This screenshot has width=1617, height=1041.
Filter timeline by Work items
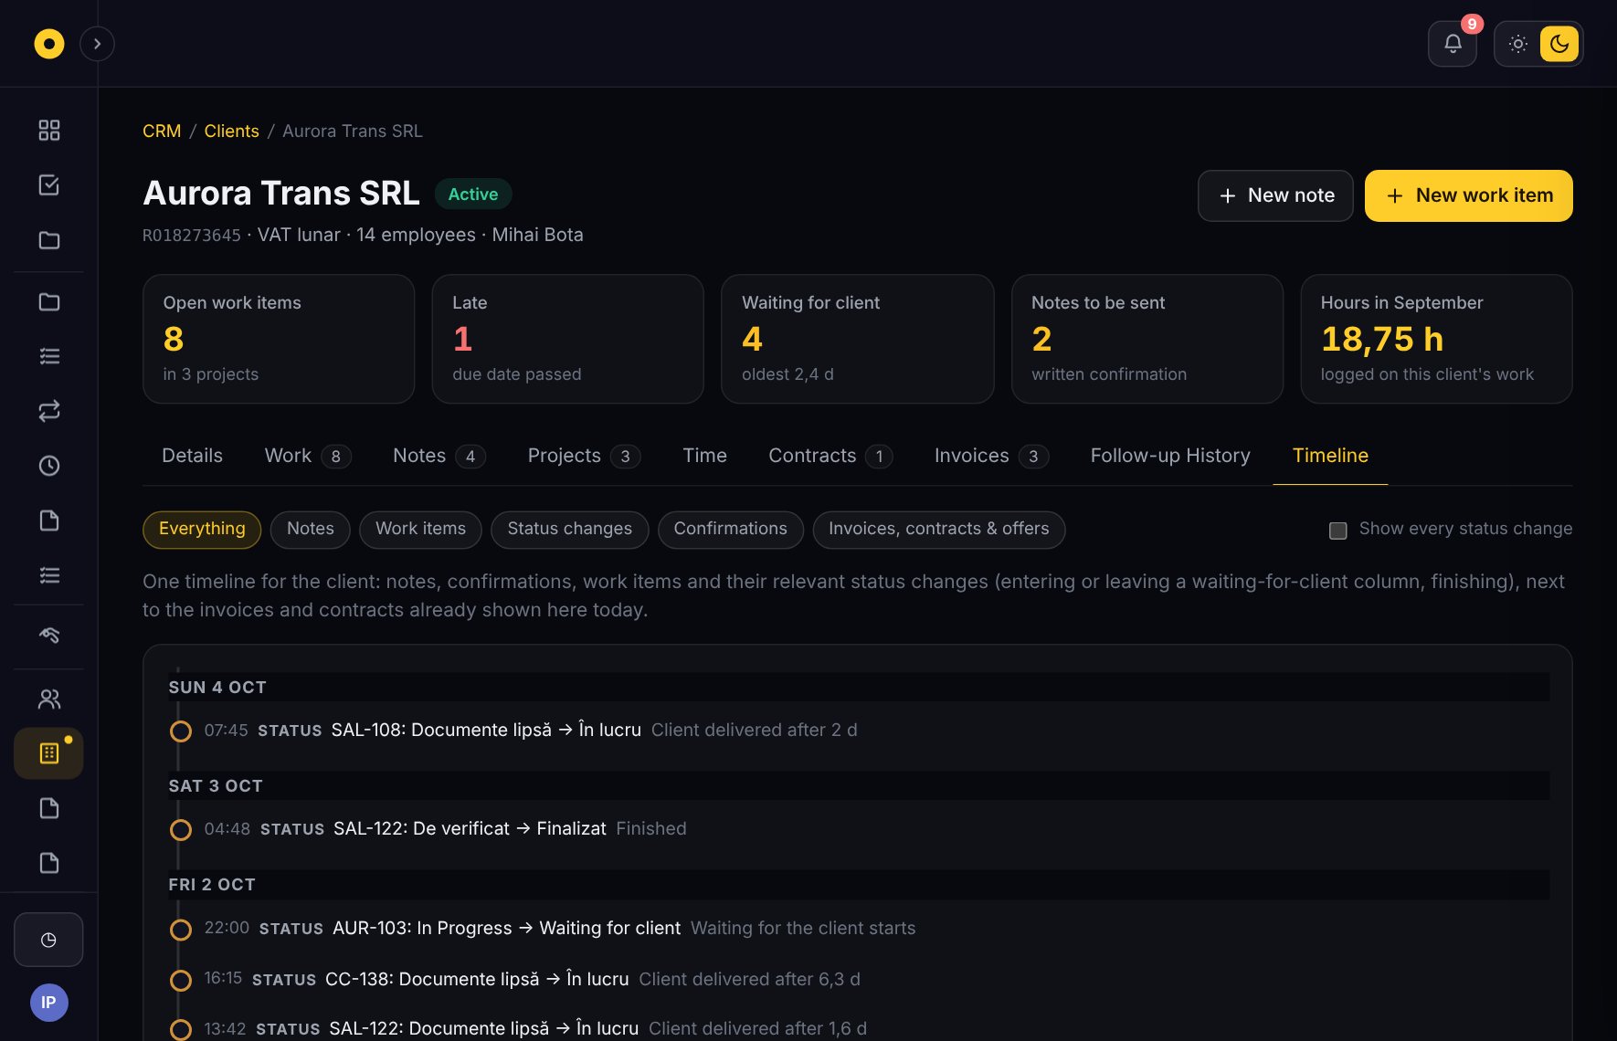[421, 530]
